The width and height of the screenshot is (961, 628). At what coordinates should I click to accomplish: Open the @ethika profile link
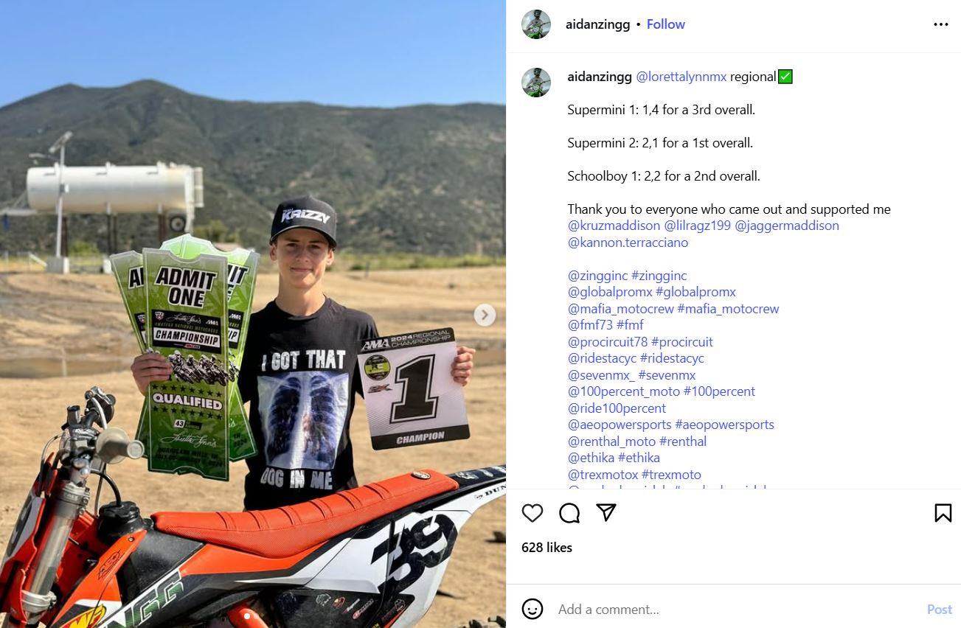click(x=591, y=458)
